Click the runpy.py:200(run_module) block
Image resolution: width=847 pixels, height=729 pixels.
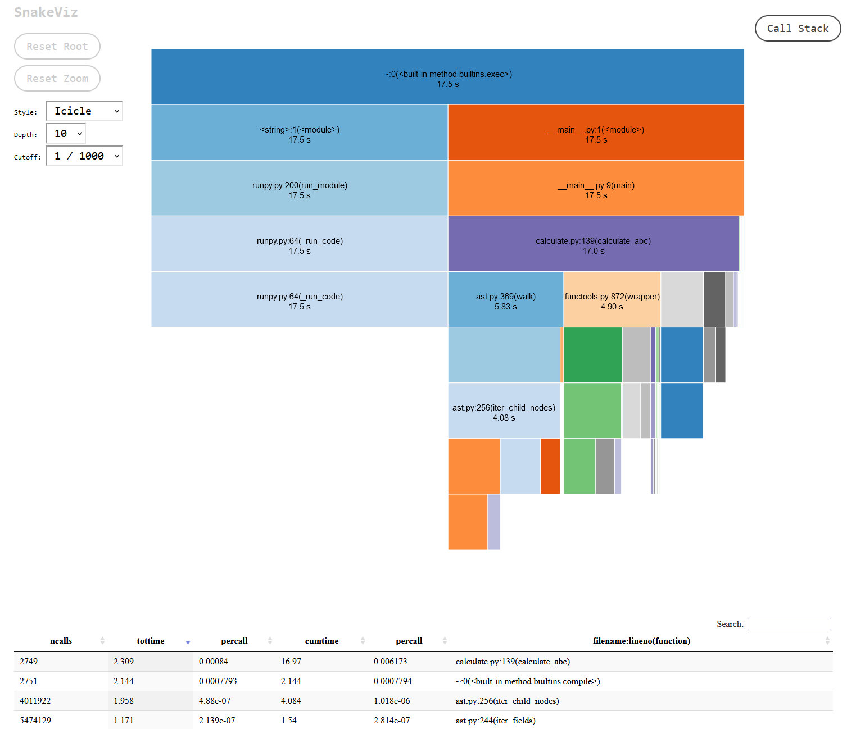[300, 188]
